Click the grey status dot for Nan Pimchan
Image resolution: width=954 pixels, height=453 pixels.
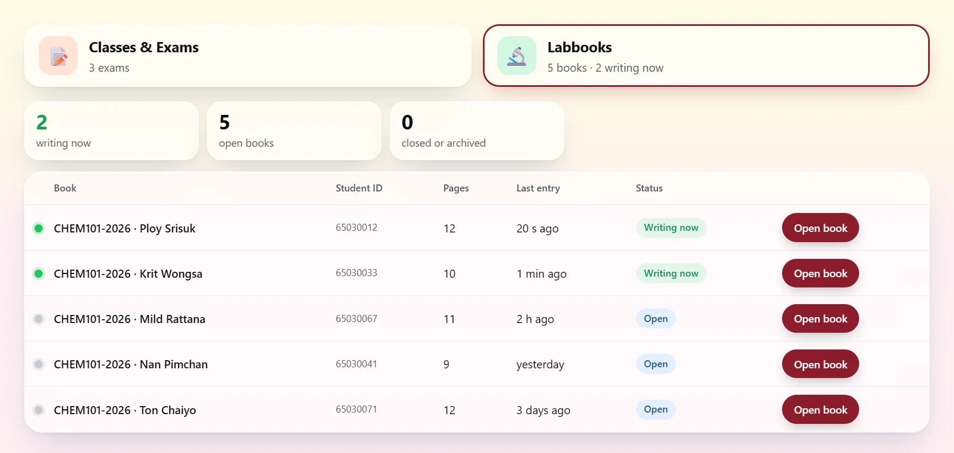click(x=39, y=364)
